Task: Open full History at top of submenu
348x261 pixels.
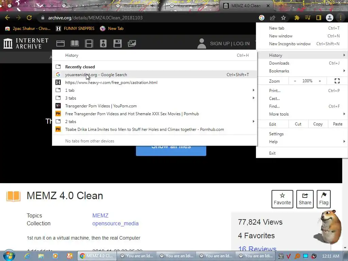Action: [155, 55]
